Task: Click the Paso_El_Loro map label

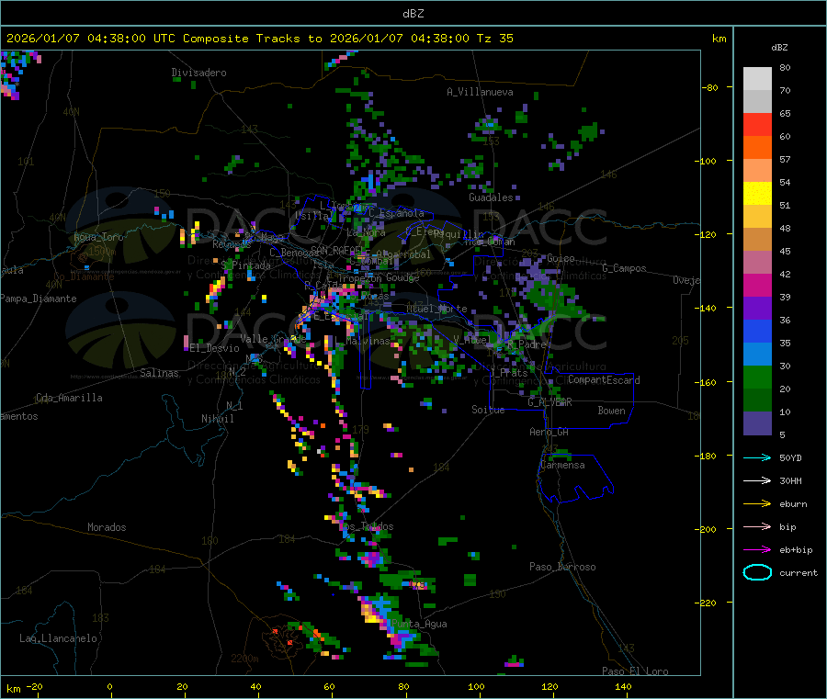Action: tap(635, 671)
